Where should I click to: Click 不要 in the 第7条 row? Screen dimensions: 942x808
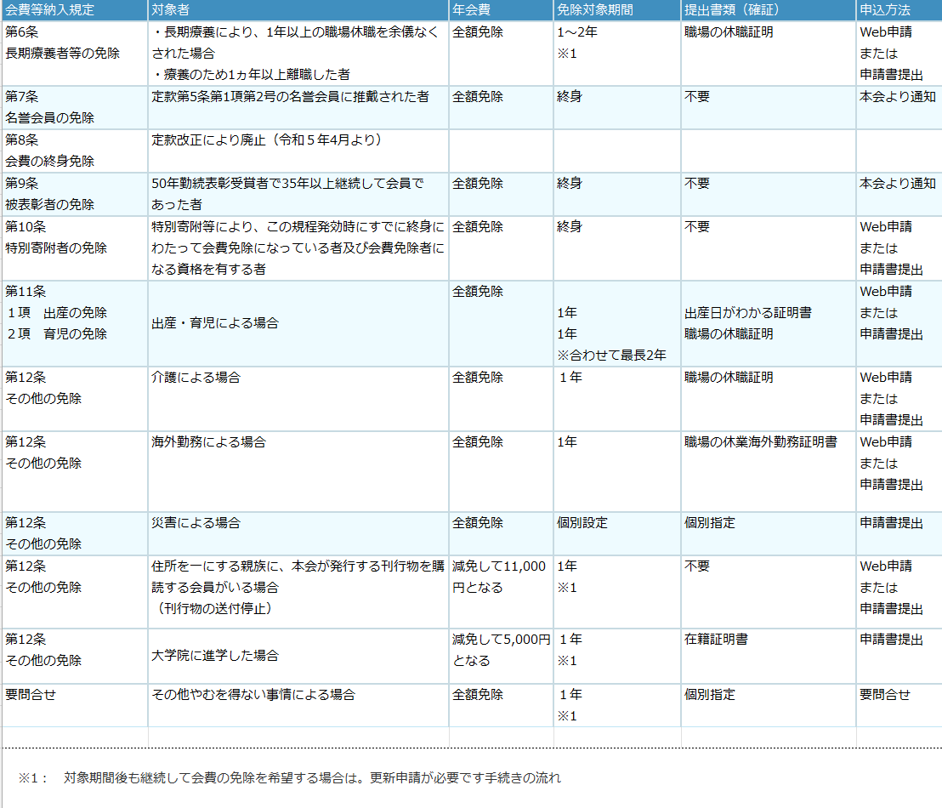697,96
